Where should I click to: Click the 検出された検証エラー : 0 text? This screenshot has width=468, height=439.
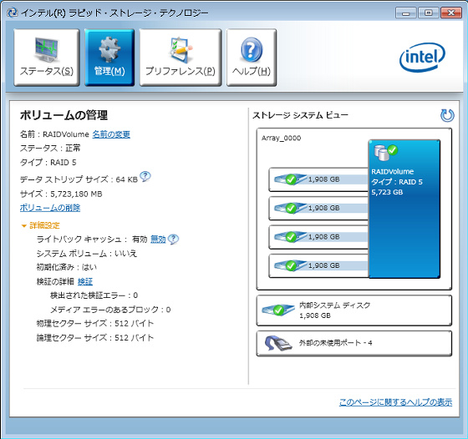(x=94, y=295)
